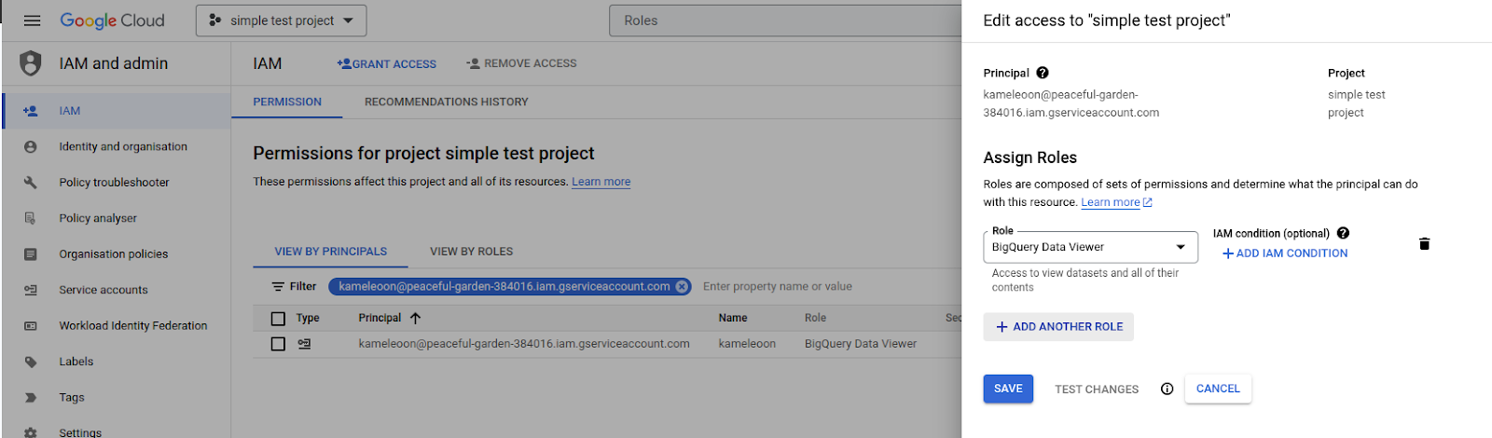Open the Learn more link under Permissions

click(601, 182)
